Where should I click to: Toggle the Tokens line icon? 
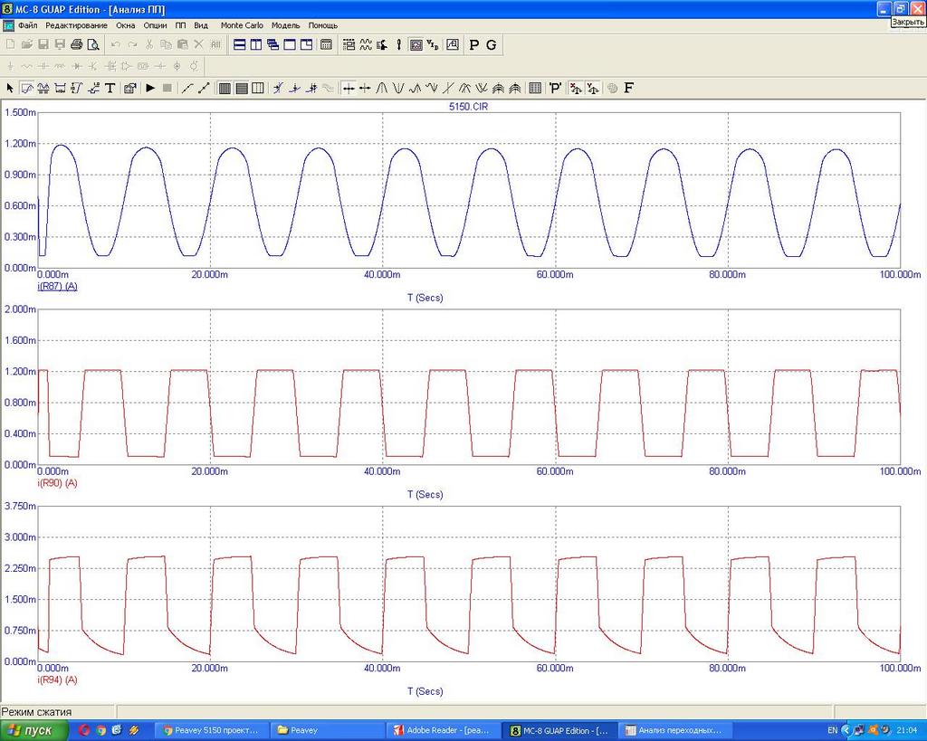click(204, 88)
